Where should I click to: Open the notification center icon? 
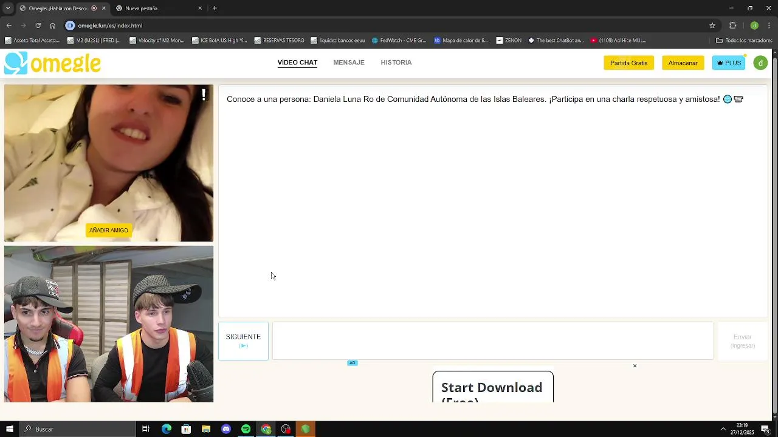(765, 429)
